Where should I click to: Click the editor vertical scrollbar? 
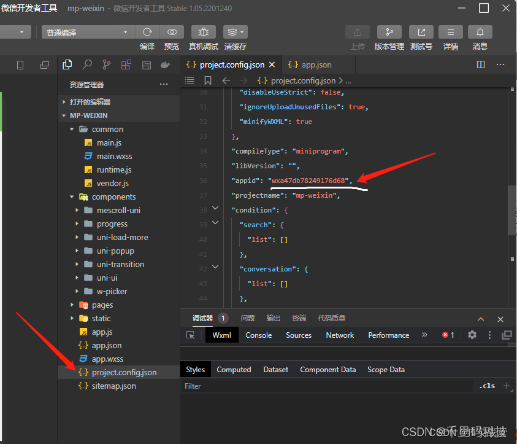tap(512, 210)
